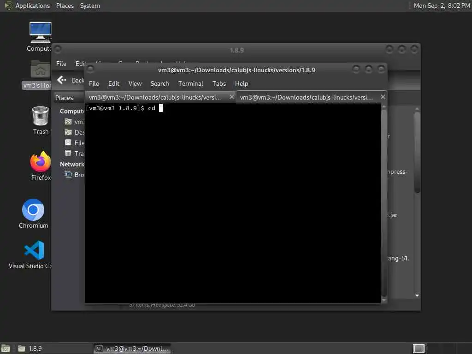Select Trash entry in Places sidebar
472x354 pixels.
74,153
